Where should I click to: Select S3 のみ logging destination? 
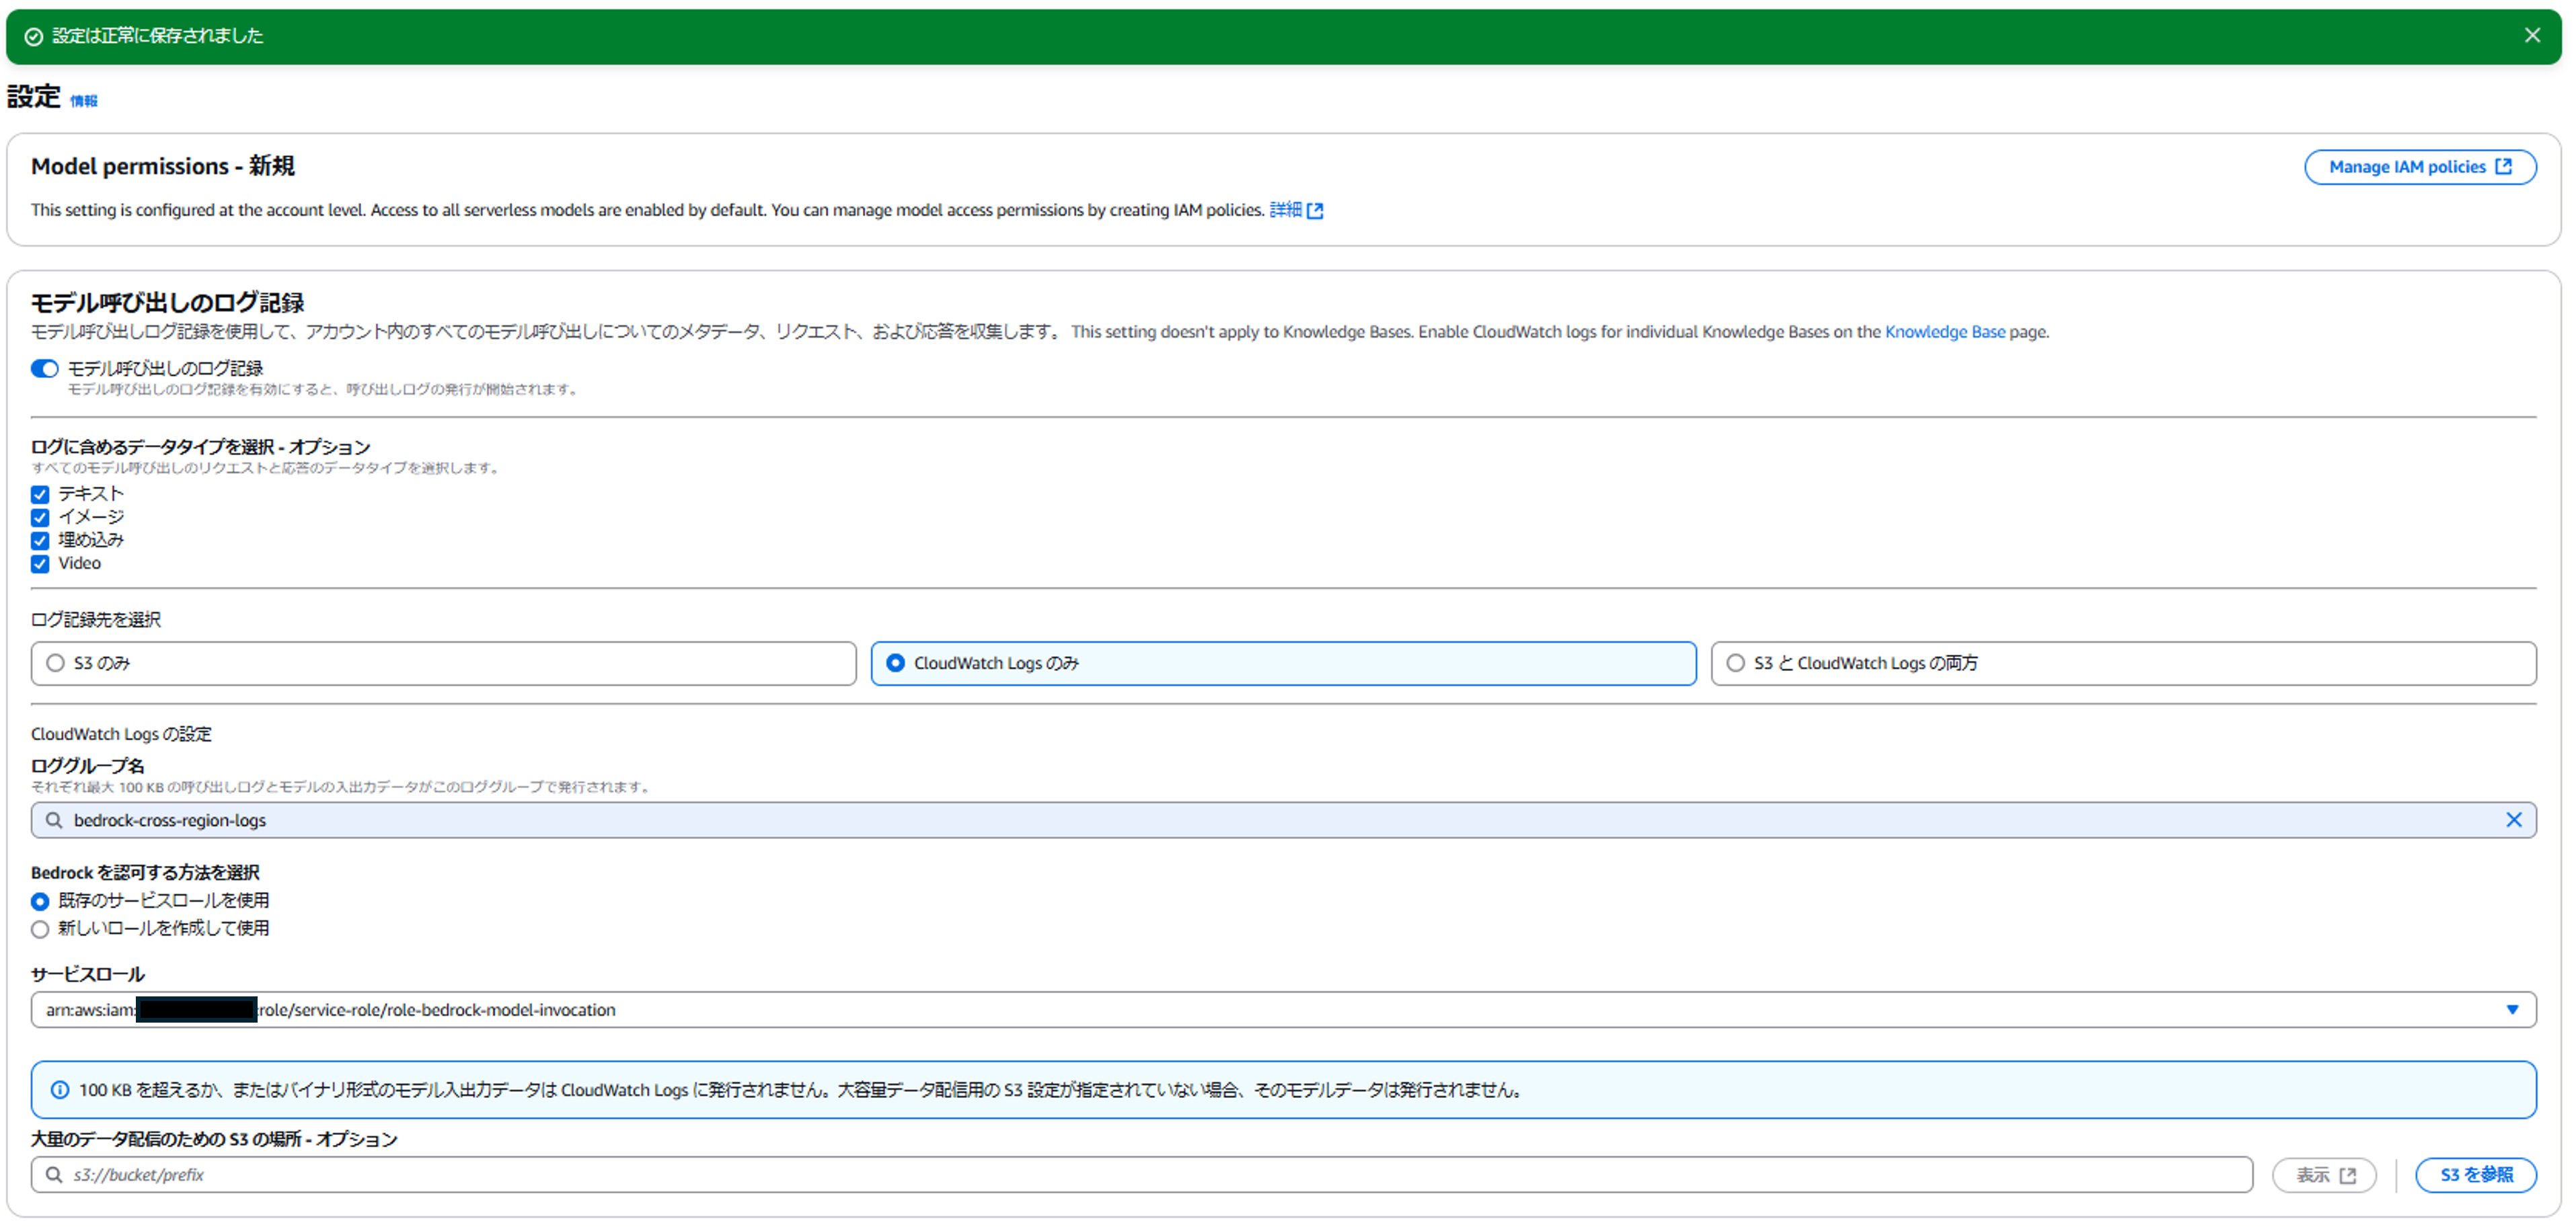tap(56, 663)
